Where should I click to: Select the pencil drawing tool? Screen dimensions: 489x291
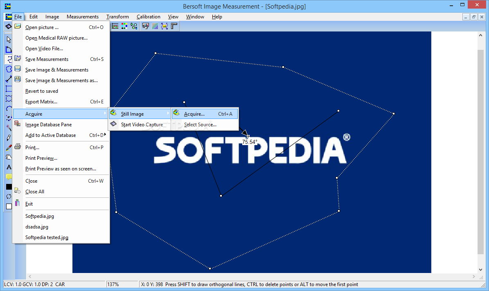[x=9, y=138]
